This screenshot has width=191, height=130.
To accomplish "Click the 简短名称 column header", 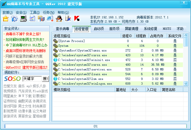I will [172, 90].
